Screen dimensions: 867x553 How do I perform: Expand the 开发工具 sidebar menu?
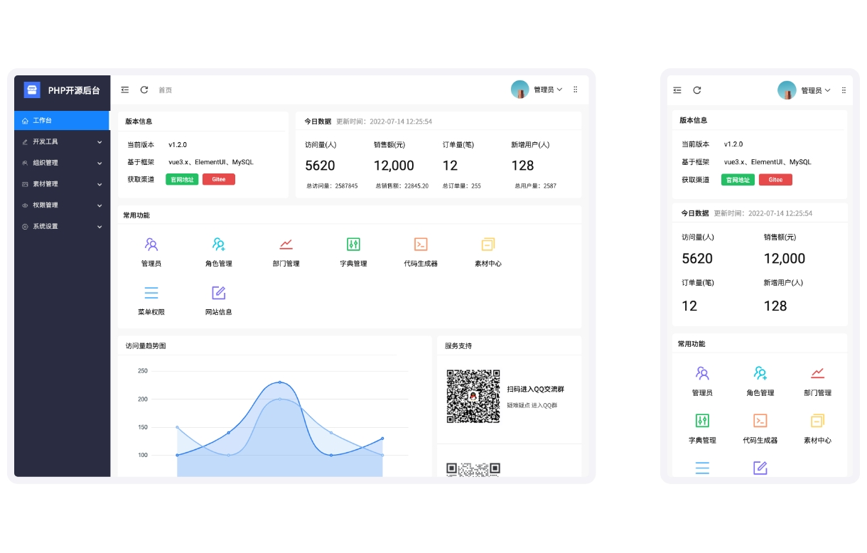click(62, 142)
